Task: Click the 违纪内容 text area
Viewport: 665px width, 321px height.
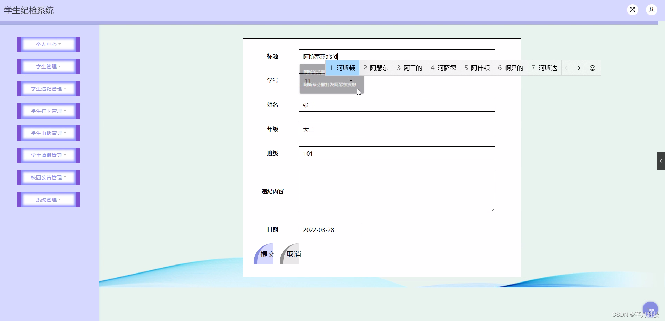Action: pyautogui.click(x=397, y=191)
